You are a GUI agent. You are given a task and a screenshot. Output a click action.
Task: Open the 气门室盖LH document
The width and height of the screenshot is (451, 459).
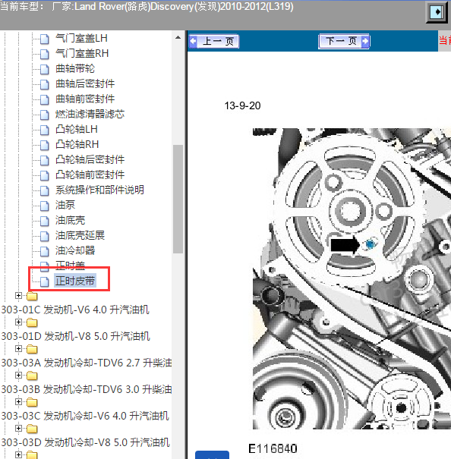pos(81,39)
